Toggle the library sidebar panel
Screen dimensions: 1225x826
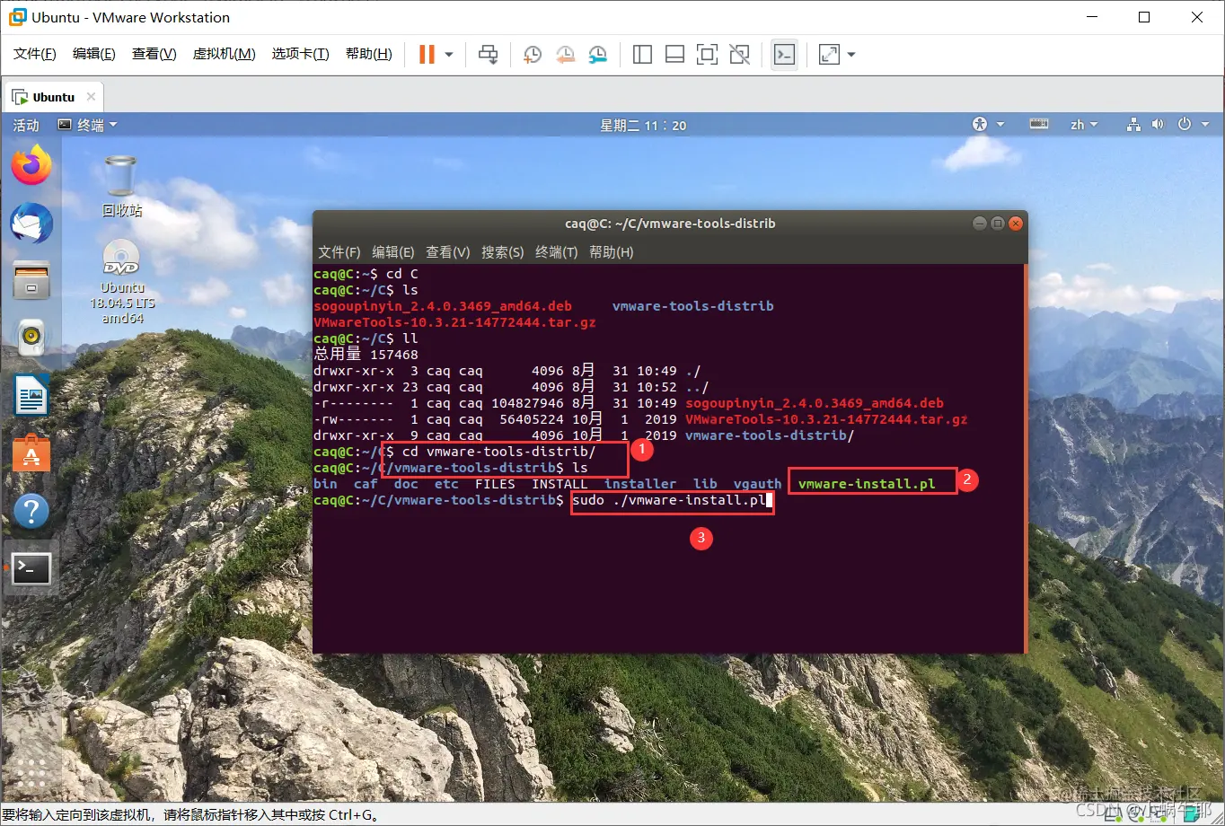(642, 55)
